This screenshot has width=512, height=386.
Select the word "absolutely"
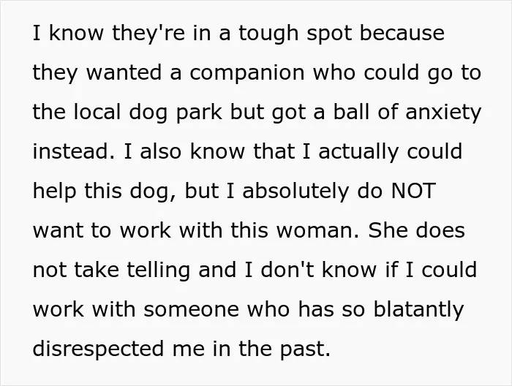click(295, 192)
